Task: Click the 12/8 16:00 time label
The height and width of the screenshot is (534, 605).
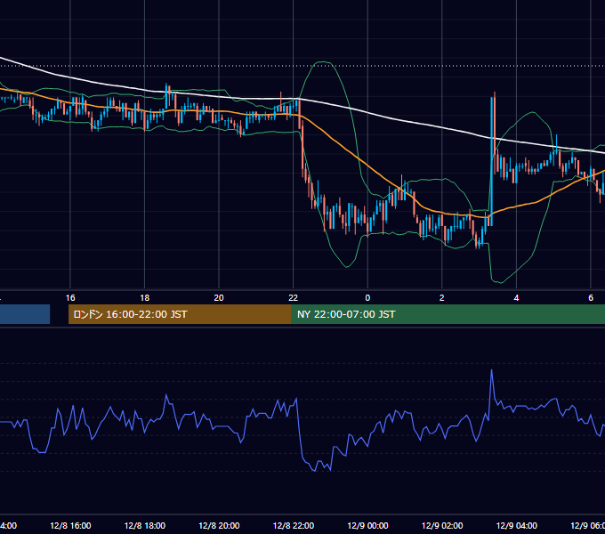Action: coord(70,525)
